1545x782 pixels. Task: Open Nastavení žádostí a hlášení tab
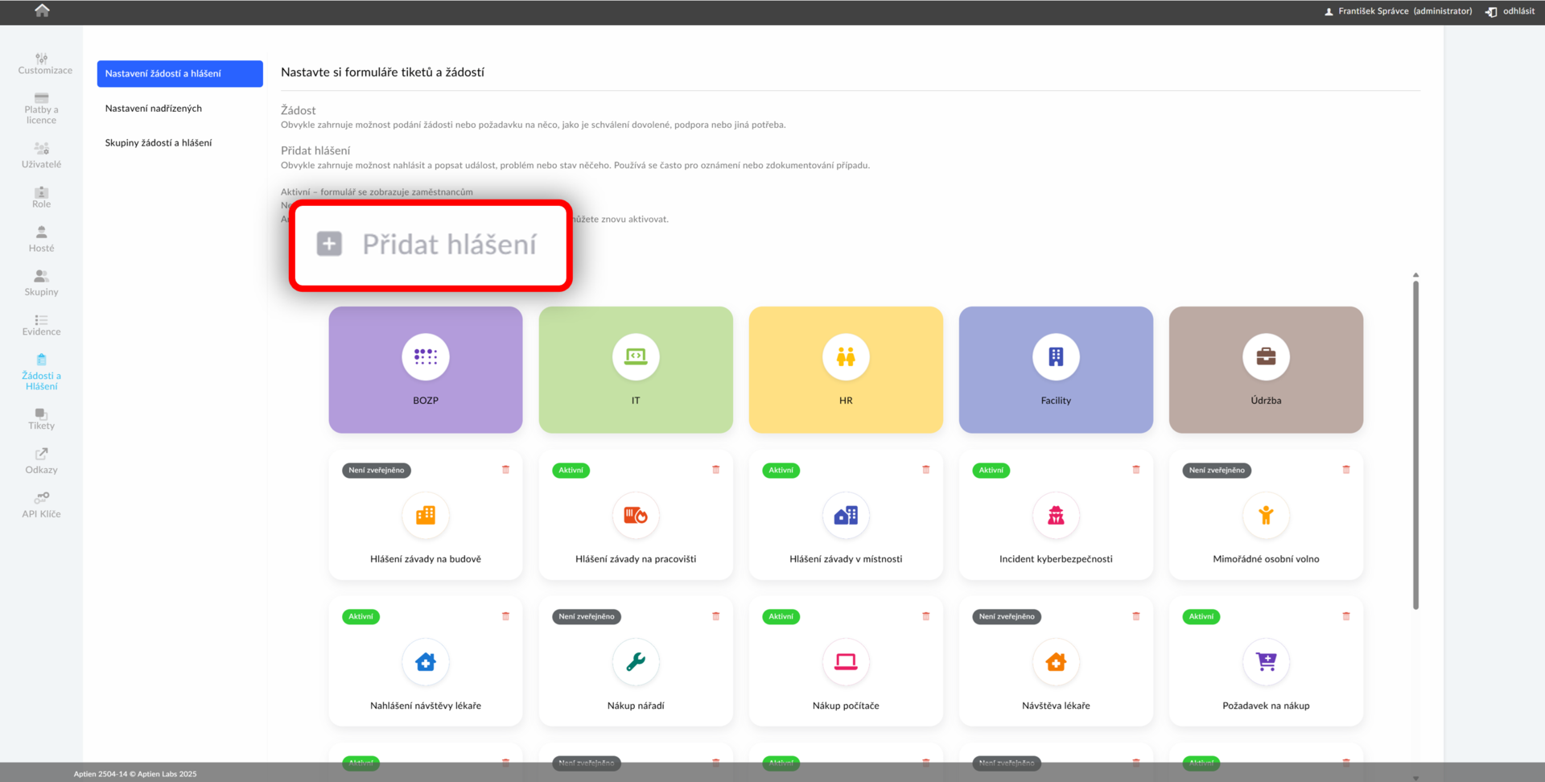[x=180, y=73]
